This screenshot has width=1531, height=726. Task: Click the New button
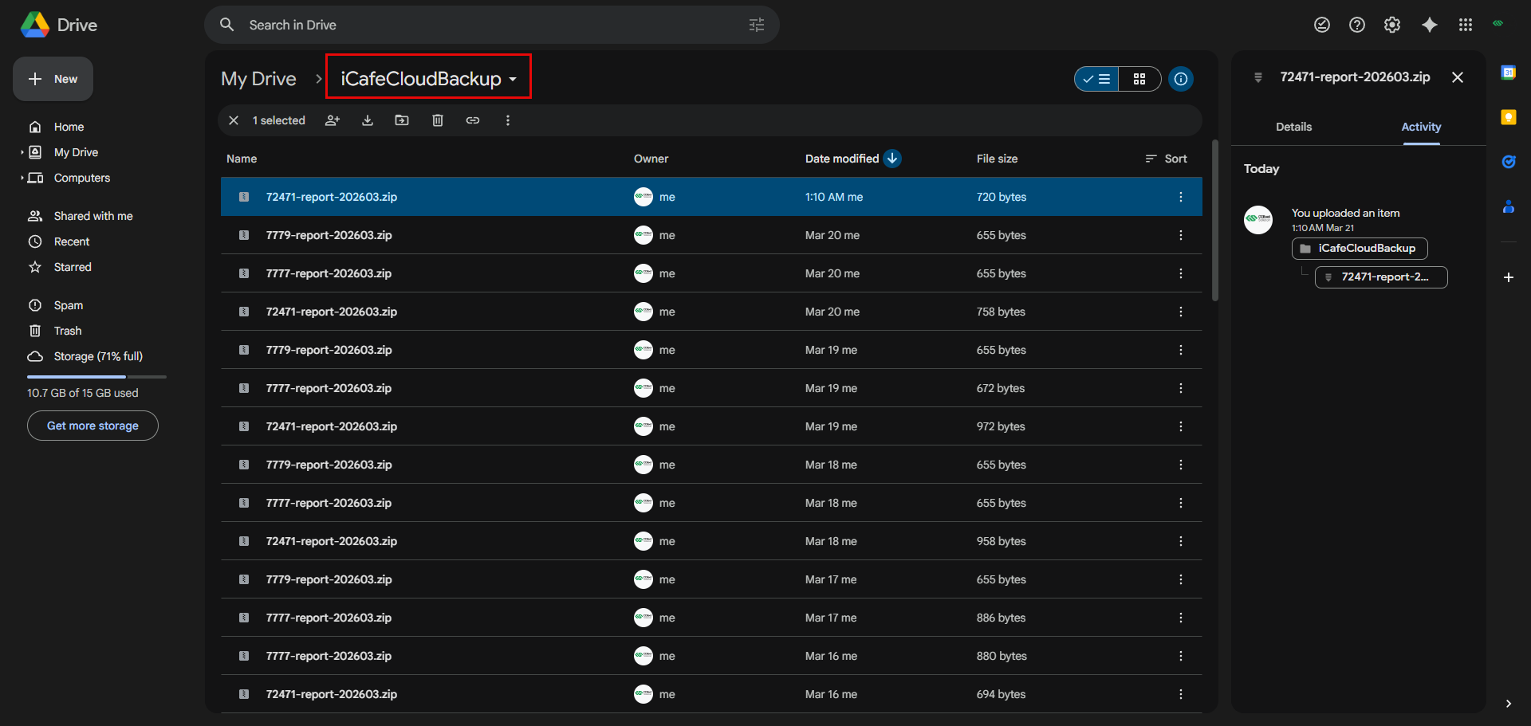pos(53,79)
